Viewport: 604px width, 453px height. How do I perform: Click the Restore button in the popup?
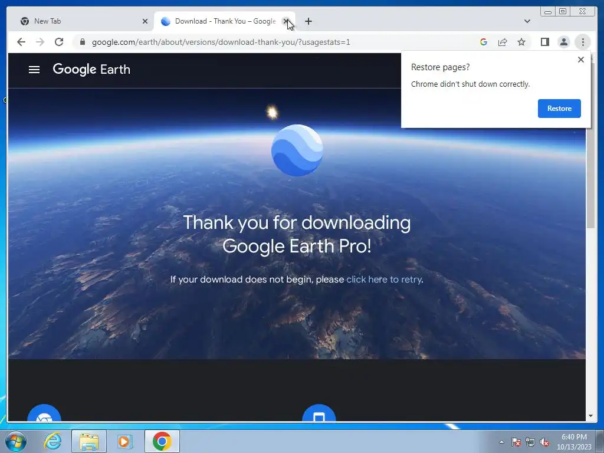tap(559, 109)
